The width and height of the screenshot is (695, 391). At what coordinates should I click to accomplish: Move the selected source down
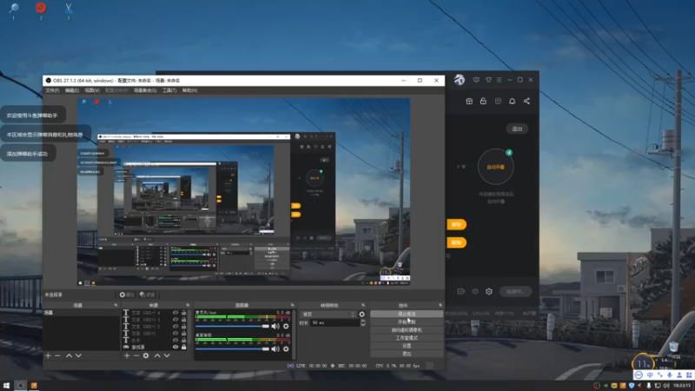pyautogui.click(x=167, y=355)
